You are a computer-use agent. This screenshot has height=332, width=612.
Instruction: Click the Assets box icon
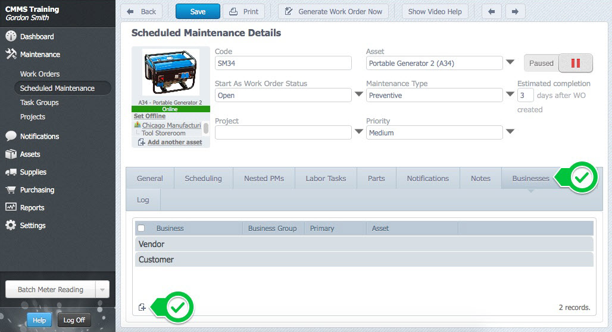pos(11,154)
